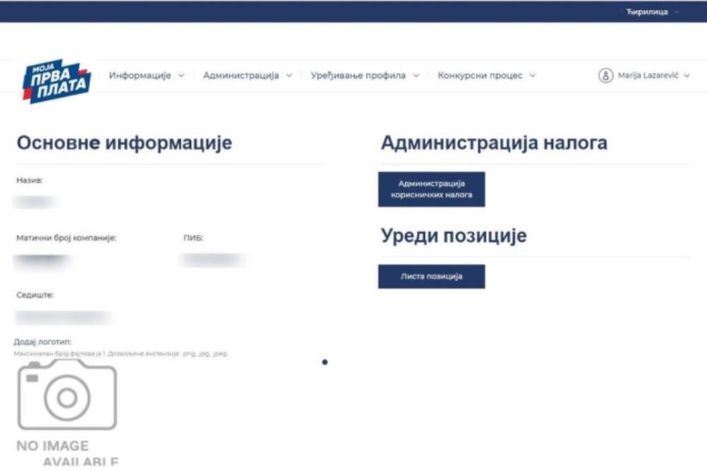Image resolution: width=707 pixels, height=471 pixels.
Task: Click the small dot indicator in page center
Action: [x=325, y=361]
